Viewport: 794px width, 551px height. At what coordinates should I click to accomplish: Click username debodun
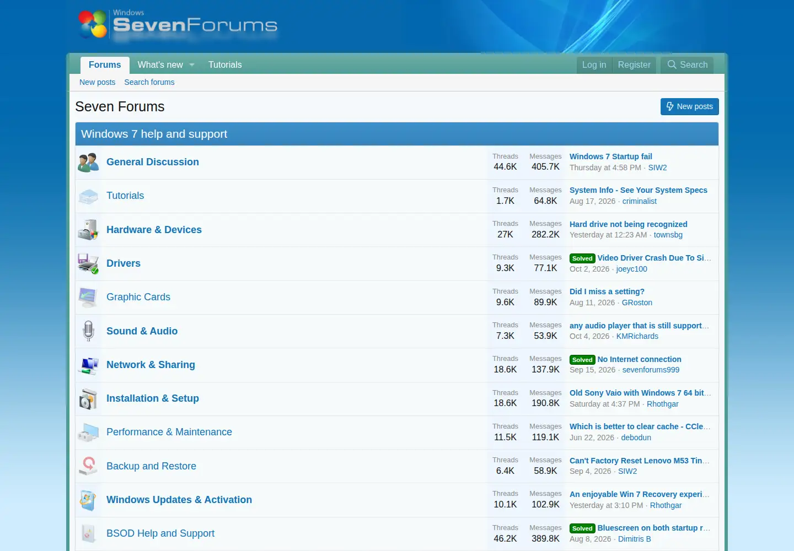(x=636, y=437)
